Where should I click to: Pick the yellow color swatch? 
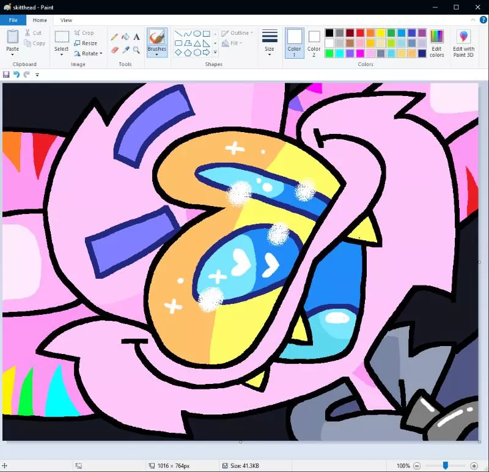point(381,33)
